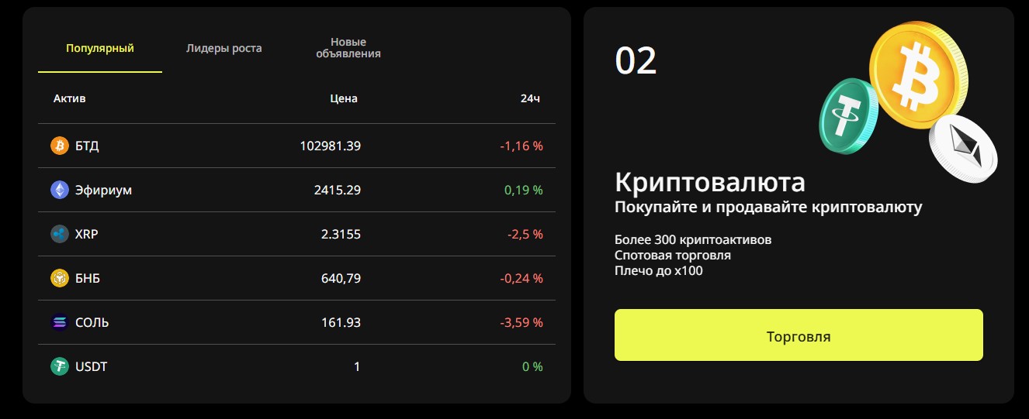Click the white Ethereum coin illustration

click(963, 147)
